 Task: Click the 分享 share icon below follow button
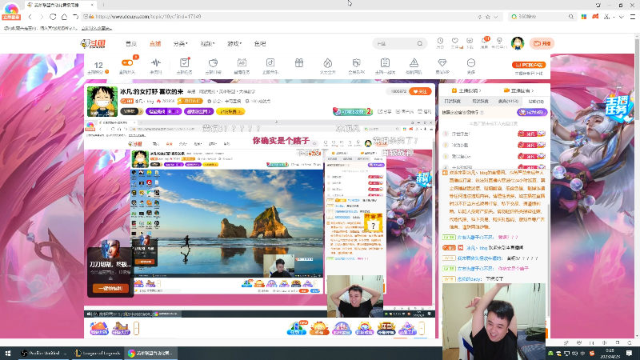tap(385, 111)
